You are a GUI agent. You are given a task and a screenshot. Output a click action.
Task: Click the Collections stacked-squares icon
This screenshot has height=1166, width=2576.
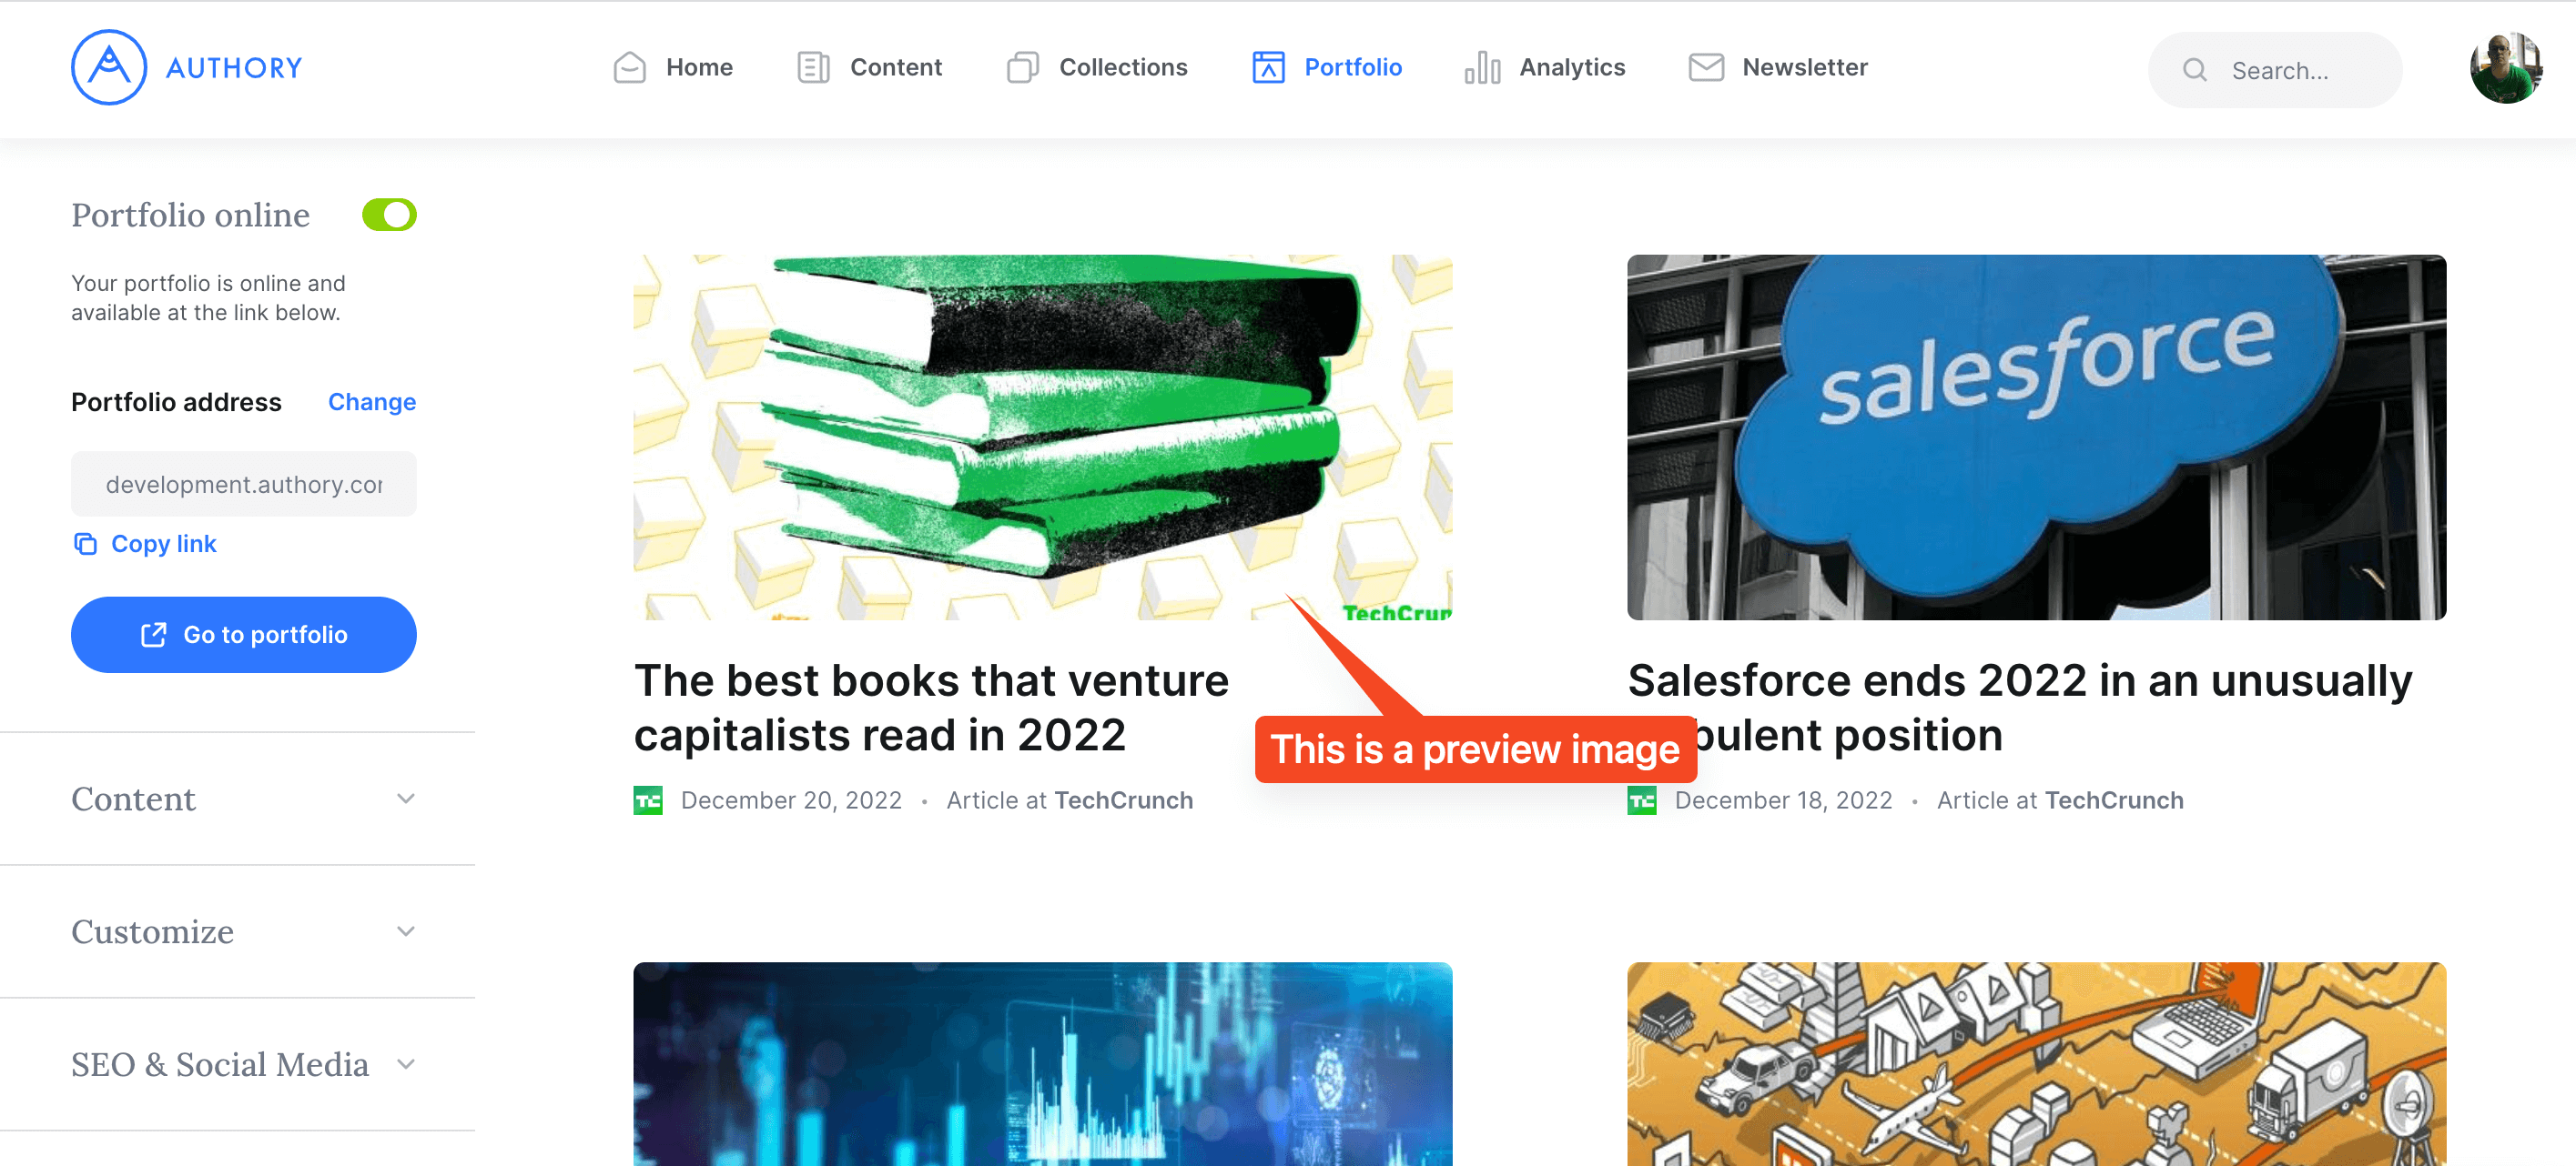click(1022, 67)
